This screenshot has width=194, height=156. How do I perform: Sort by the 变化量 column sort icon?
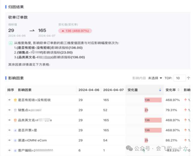160,90
